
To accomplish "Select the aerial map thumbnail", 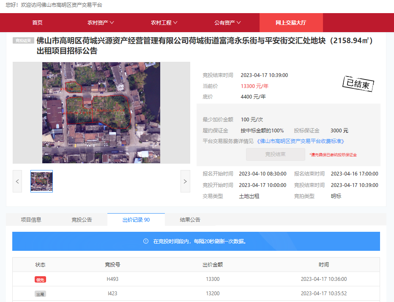I will coord(41,181).
